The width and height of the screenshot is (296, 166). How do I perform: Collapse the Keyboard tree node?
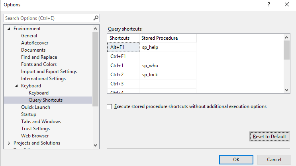point(17,86)
